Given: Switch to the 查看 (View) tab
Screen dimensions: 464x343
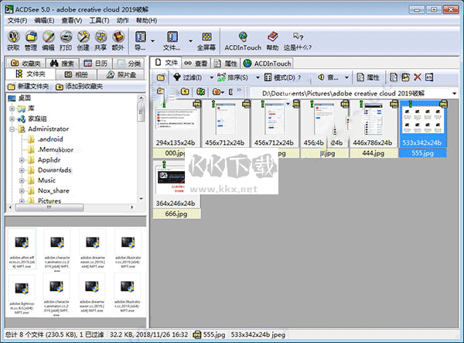Looking at the screenshot, I should click(x=196, y=63).
